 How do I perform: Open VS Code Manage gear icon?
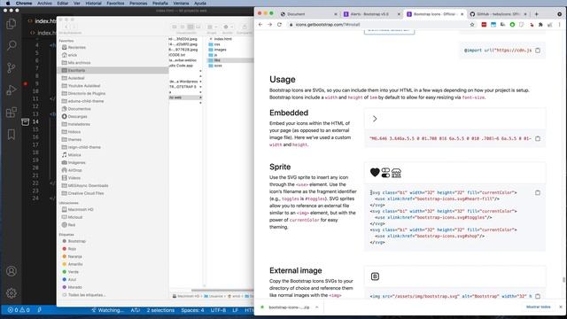tap(12, 293)
